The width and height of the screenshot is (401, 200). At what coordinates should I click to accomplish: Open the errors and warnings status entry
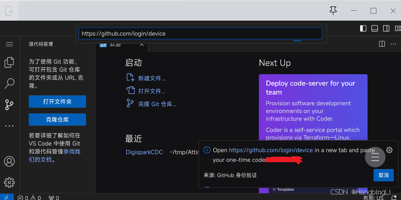pyautogui.click(x=29, y=198)
